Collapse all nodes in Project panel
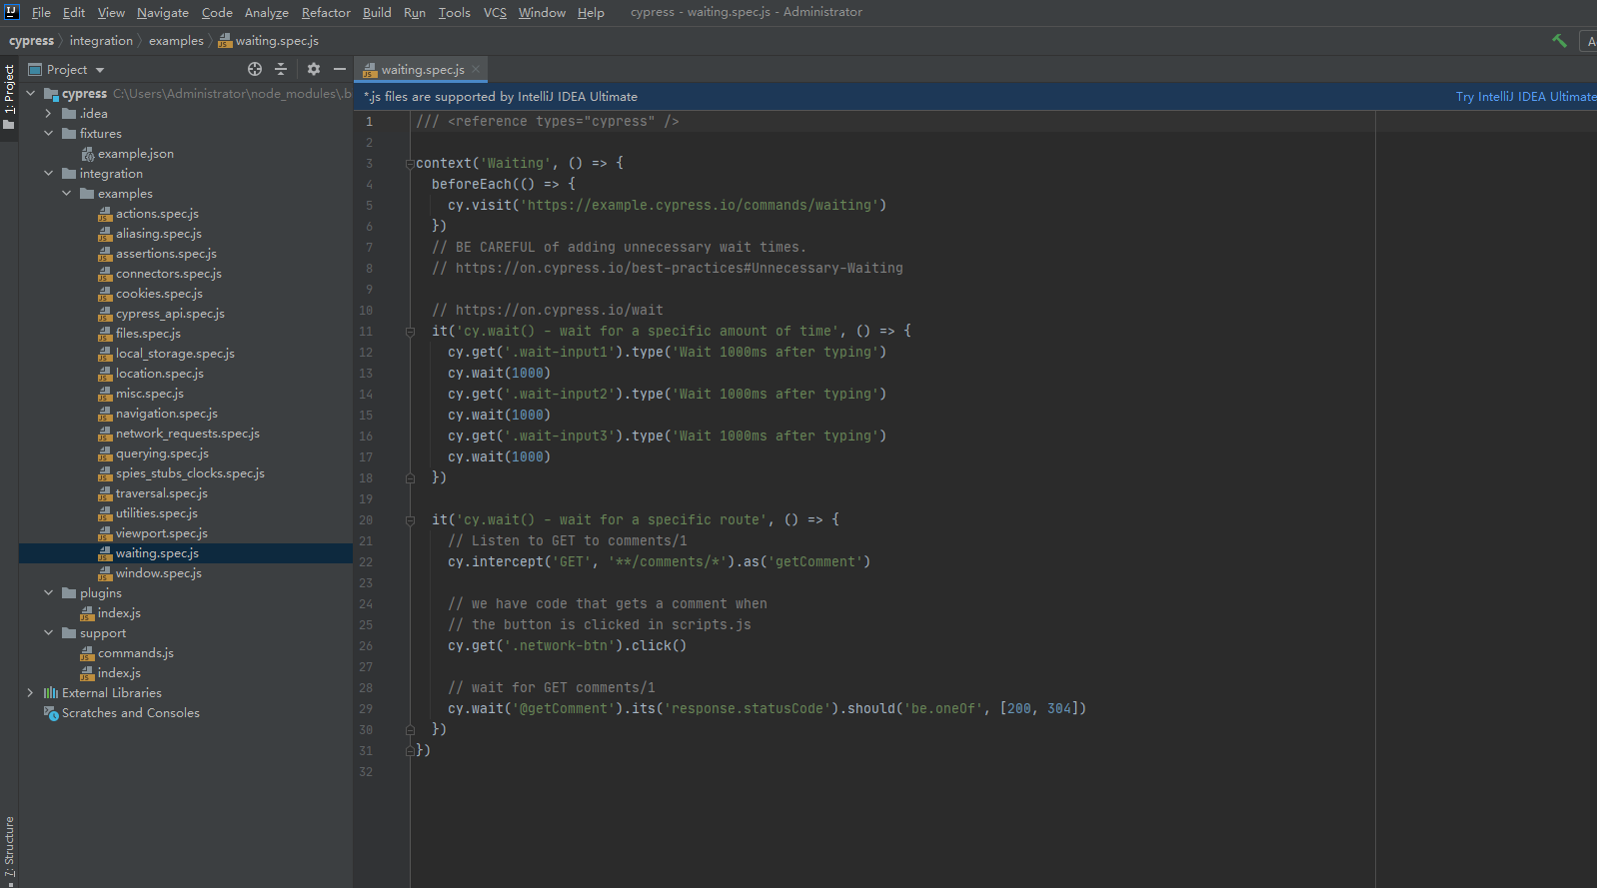 point(281,69)
